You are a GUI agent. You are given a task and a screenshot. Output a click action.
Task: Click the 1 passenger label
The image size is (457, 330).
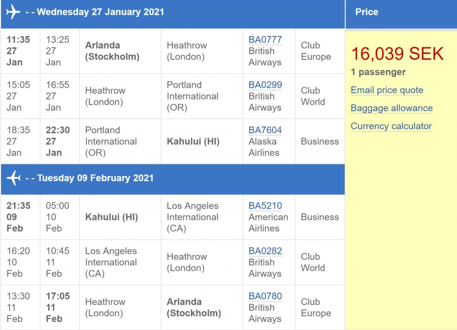[378, 72]
